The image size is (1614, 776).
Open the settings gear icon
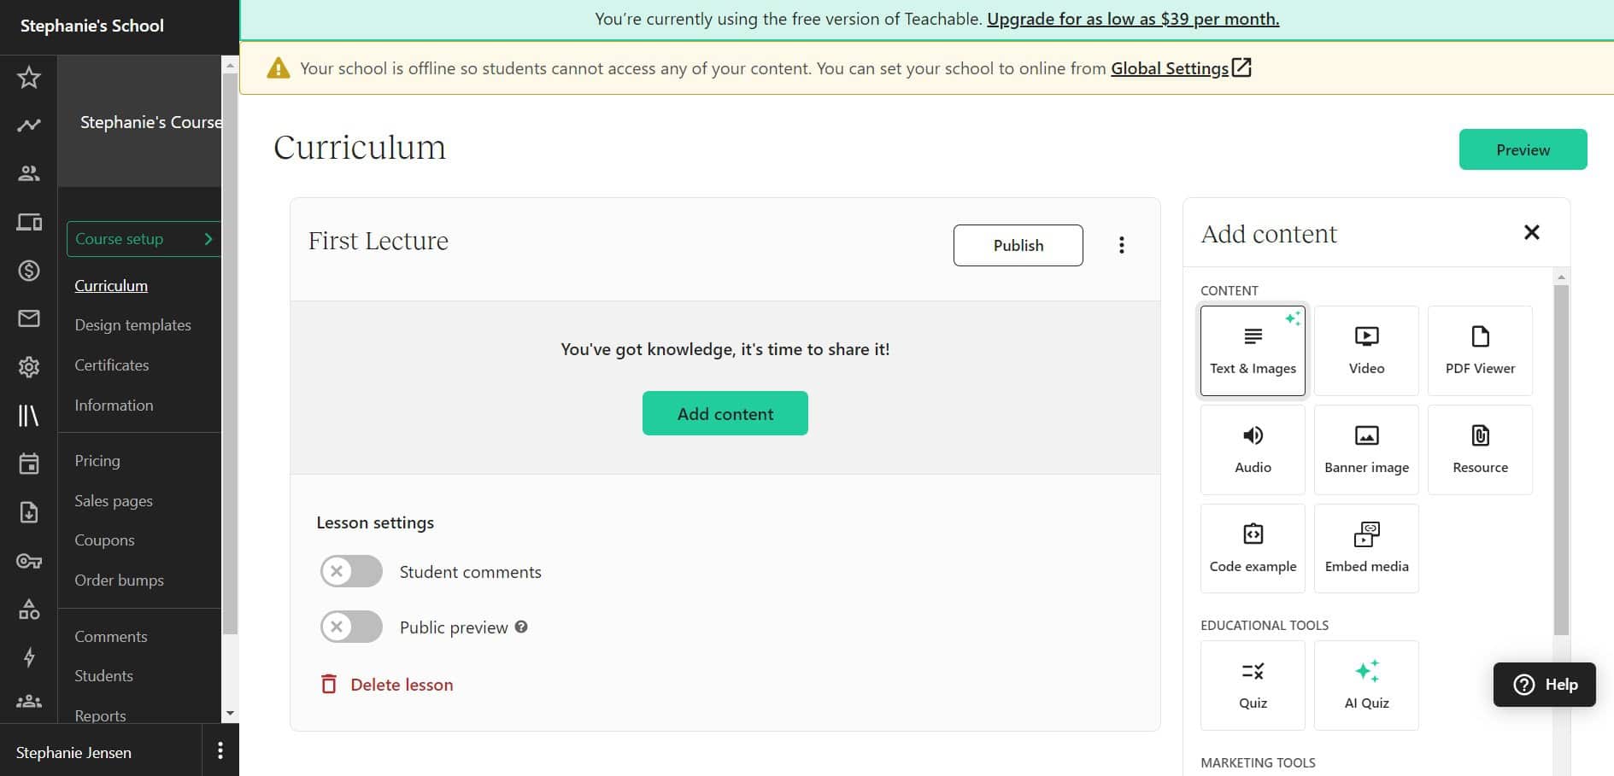29,367
